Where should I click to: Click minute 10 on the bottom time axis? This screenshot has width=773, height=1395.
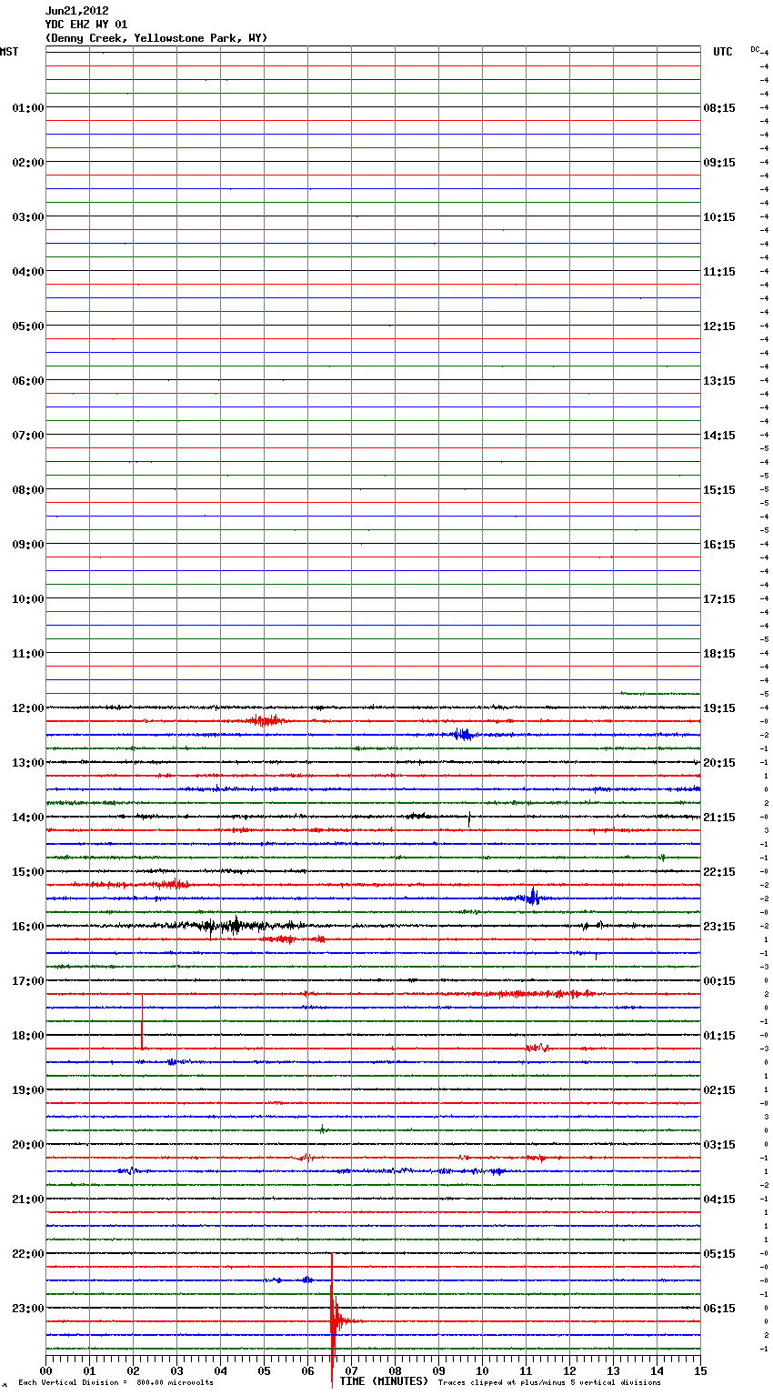coord(482,1370)
